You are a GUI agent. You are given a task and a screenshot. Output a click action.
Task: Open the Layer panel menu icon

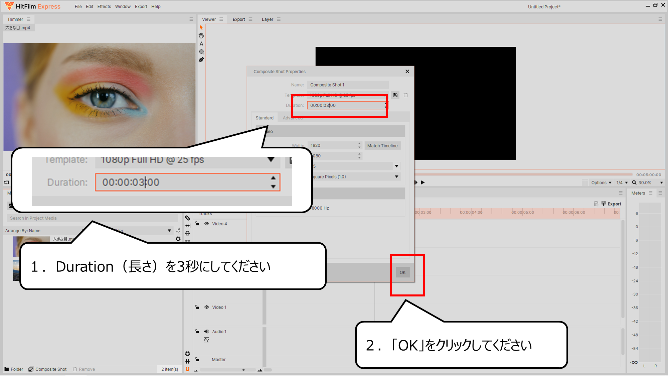[279, 19]
